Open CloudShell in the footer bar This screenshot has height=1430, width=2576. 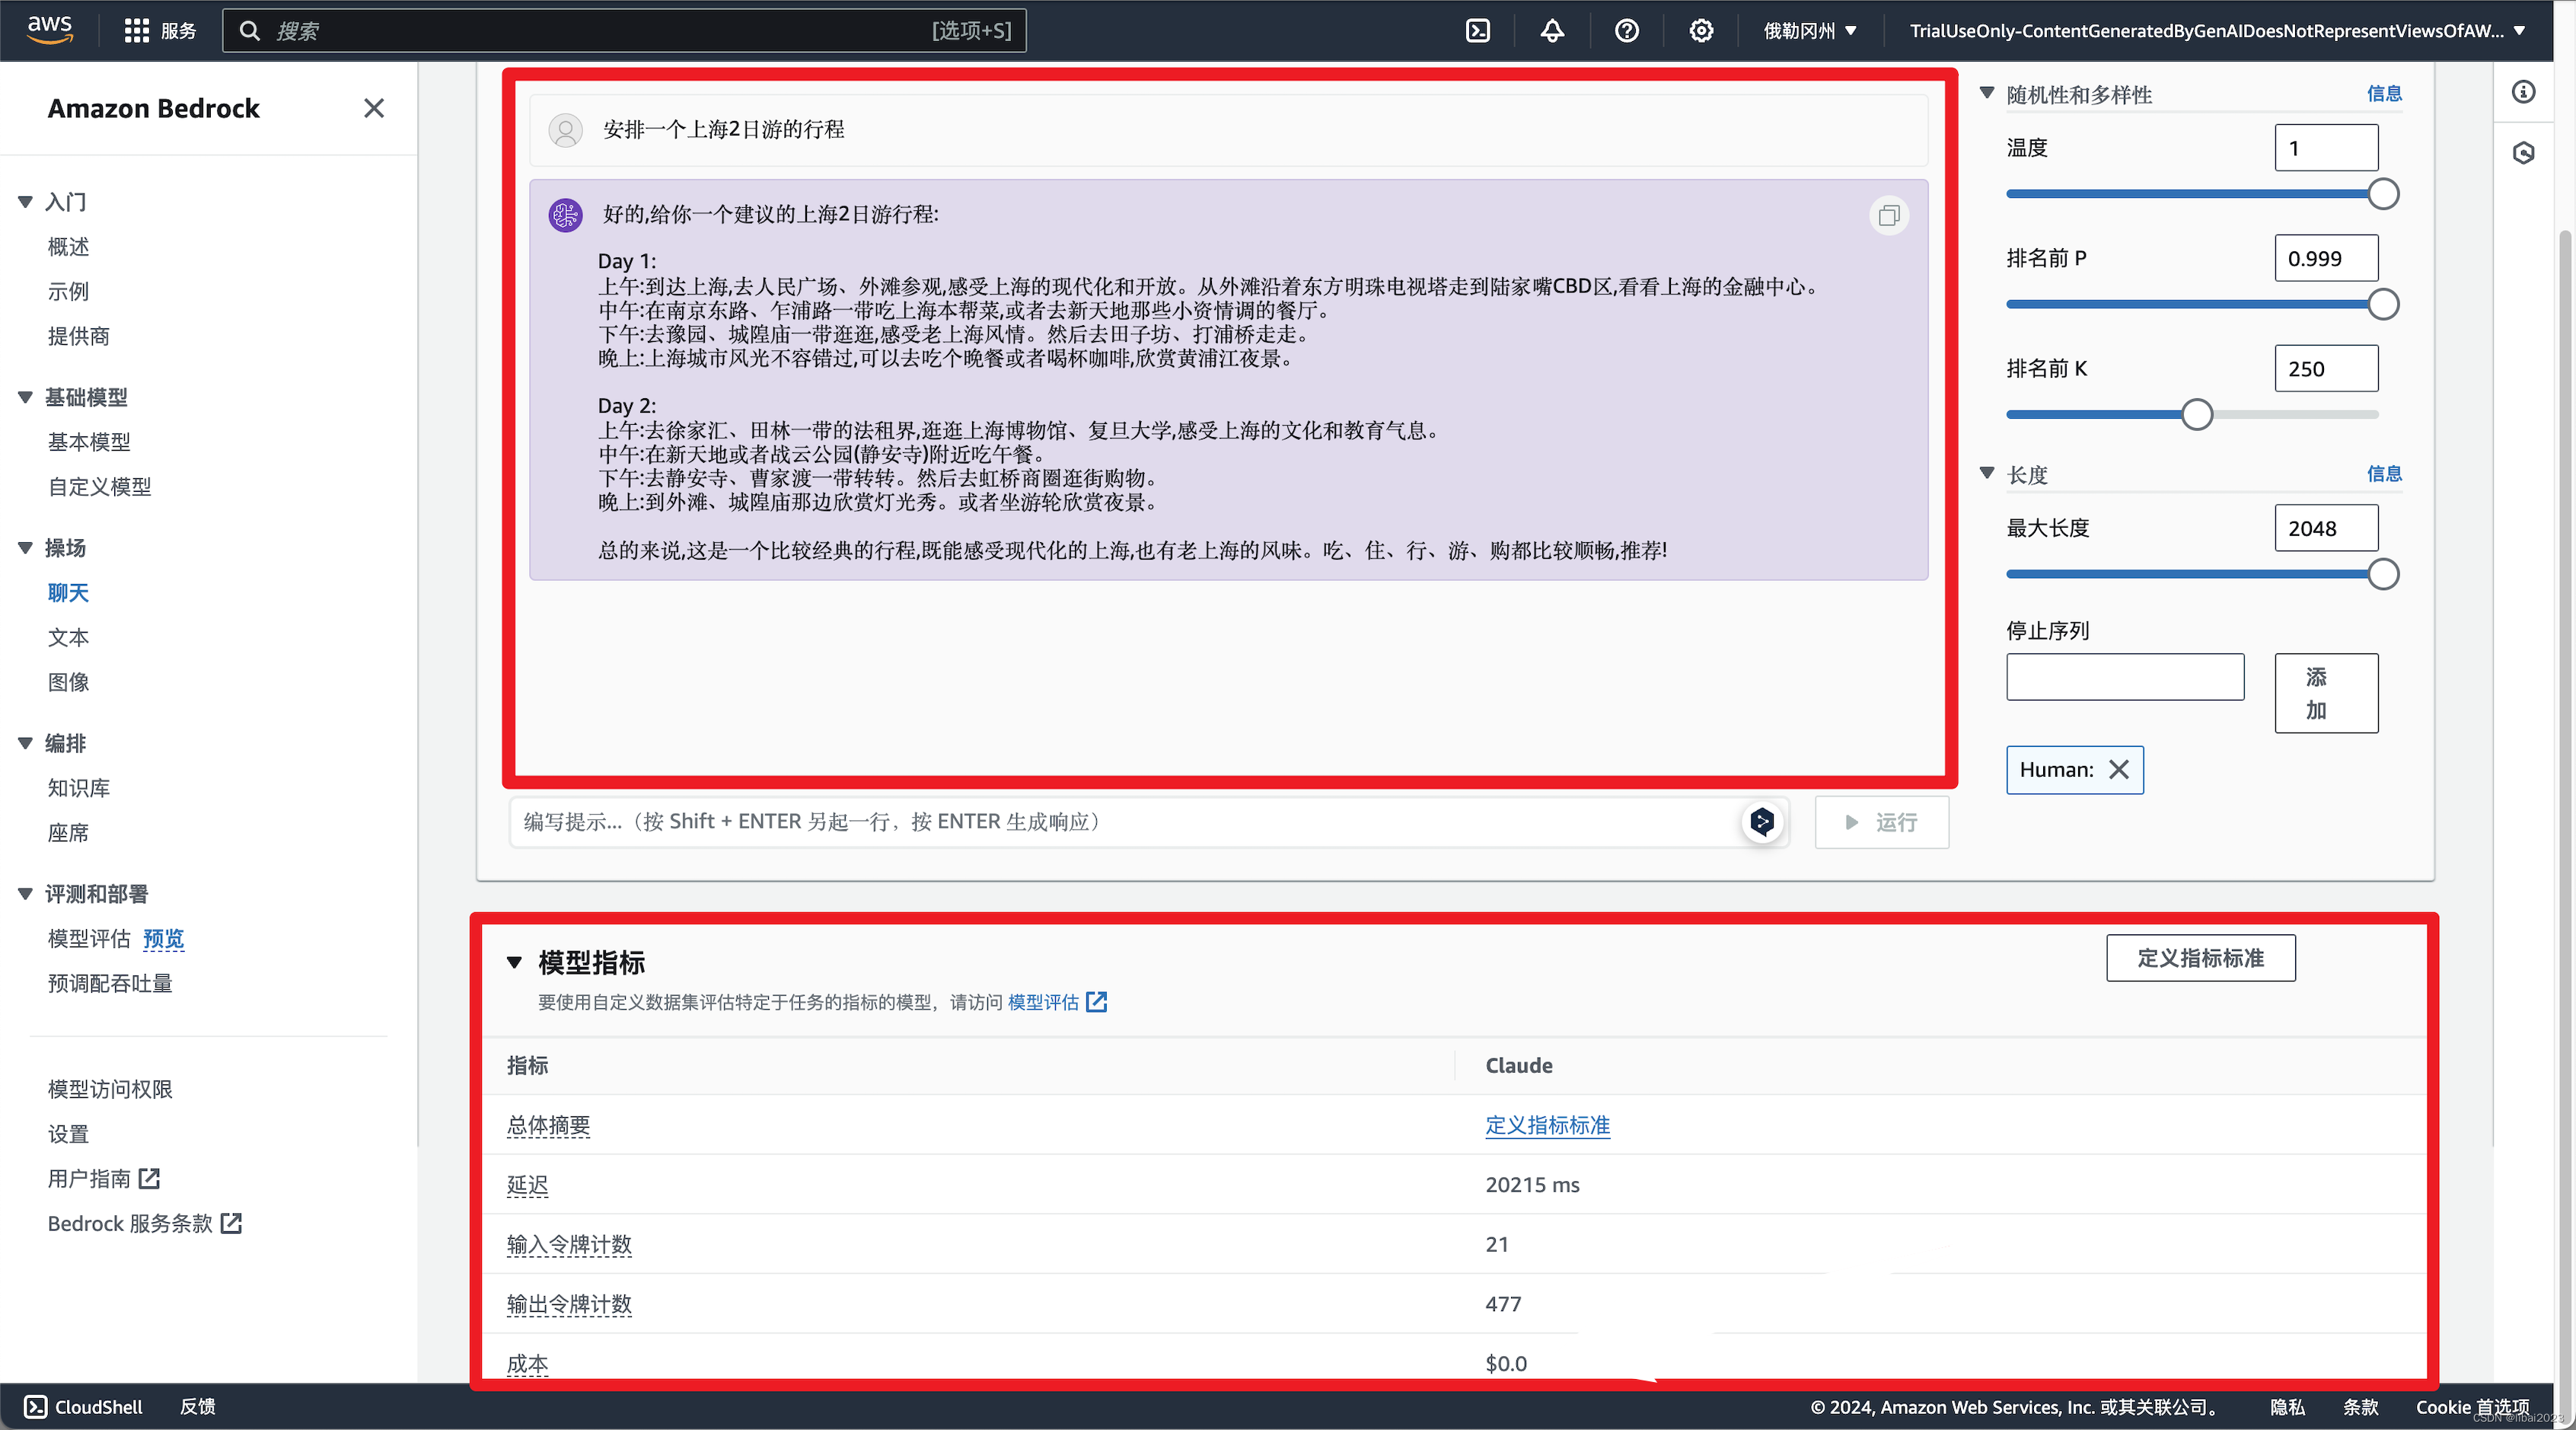84,1406
